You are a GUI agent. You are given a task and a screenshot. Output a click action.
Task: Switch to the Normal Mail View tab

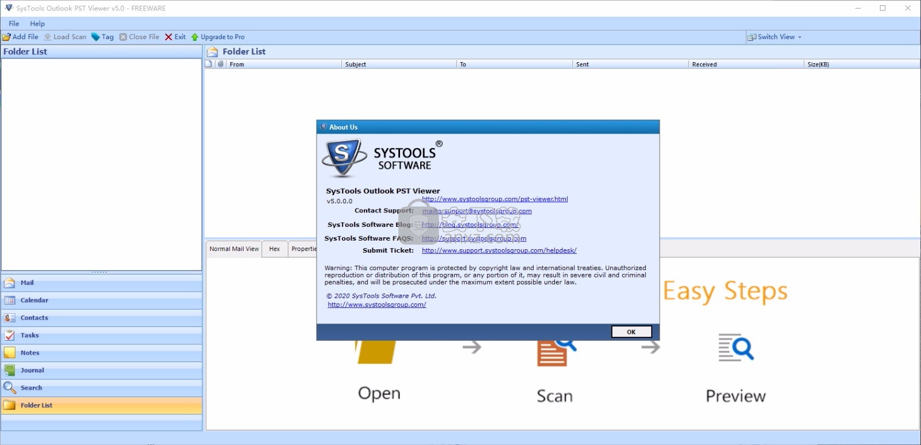pyautogui.click(x=234, y=249)
